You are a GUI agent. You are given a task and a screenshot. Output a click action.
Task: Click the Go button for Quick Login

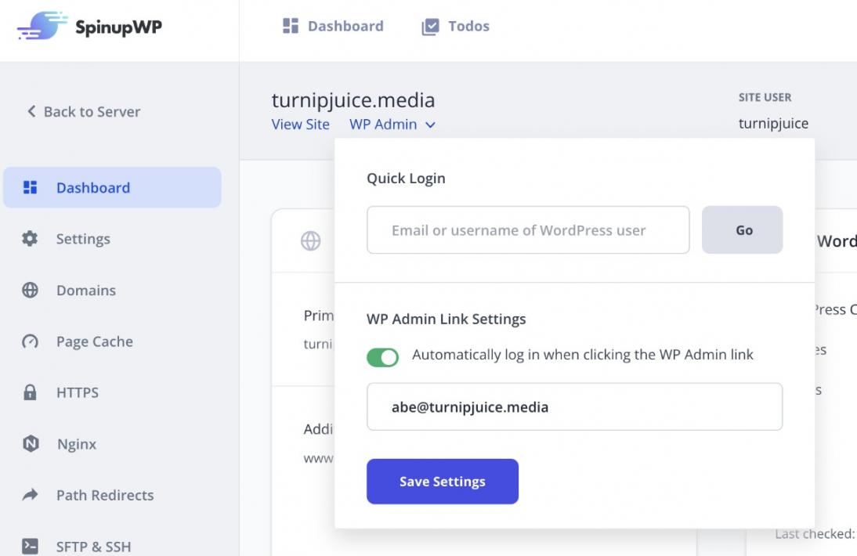(x=742, y=230)
